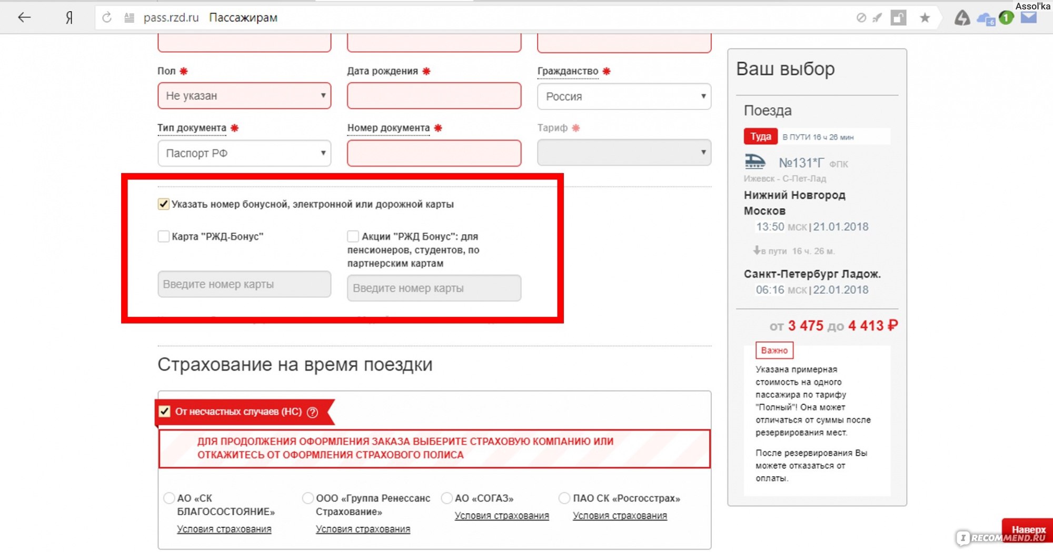Open the empty Тариф dropdown
The height and width of the screenshot is (552, 1053).
pos(624,153)
